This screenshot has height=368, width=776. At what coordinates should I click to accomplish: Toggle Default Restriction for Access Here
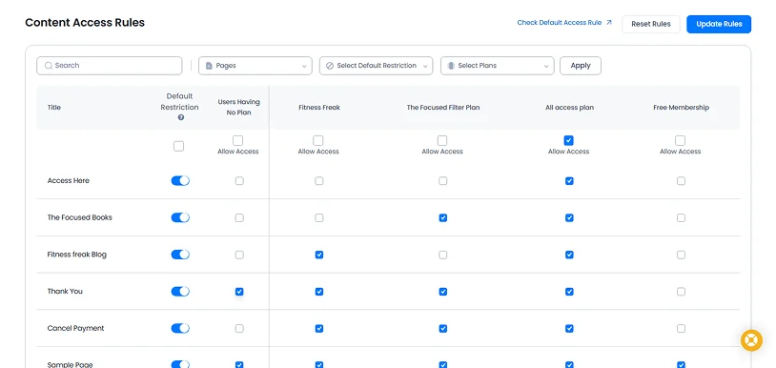coord(180,180)
